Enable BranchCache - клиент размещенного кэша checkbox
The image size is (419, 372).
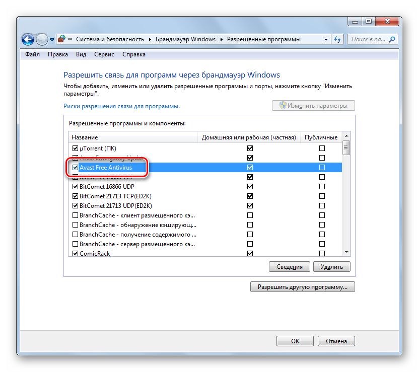click(76, 215)
